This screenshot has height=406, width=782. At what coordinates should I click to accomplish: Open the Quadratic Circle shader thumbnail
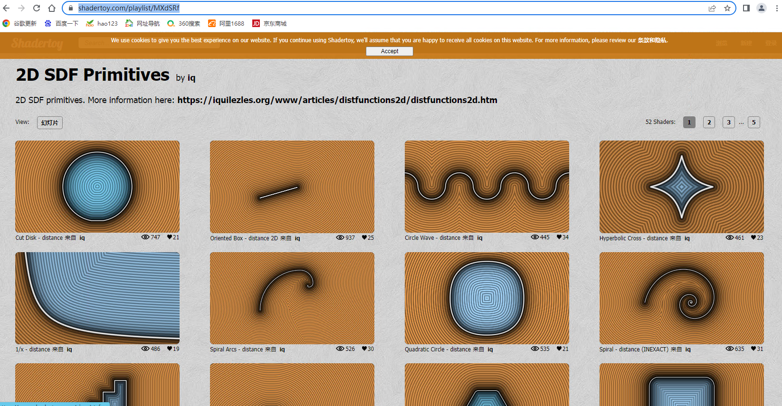pos(487,298)
